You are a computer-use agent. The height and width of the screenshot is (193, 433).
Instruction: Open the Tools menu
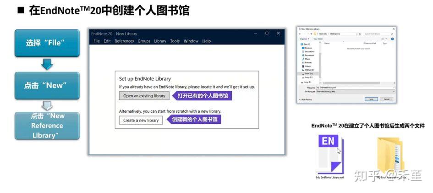click(175, 41)
